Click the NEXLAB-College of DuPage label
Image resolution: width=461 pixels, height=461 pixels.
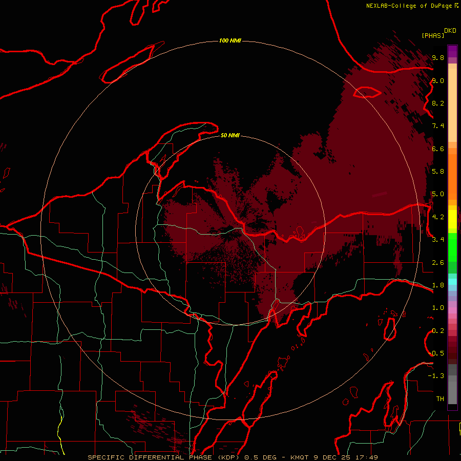[410, 6]
